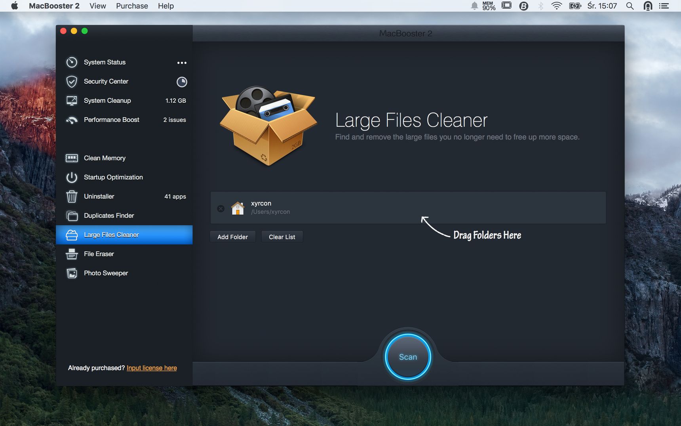Click the Large Files Cleaner drawer icon
This screenshot has height=426, width=681.
coord(72,235)
